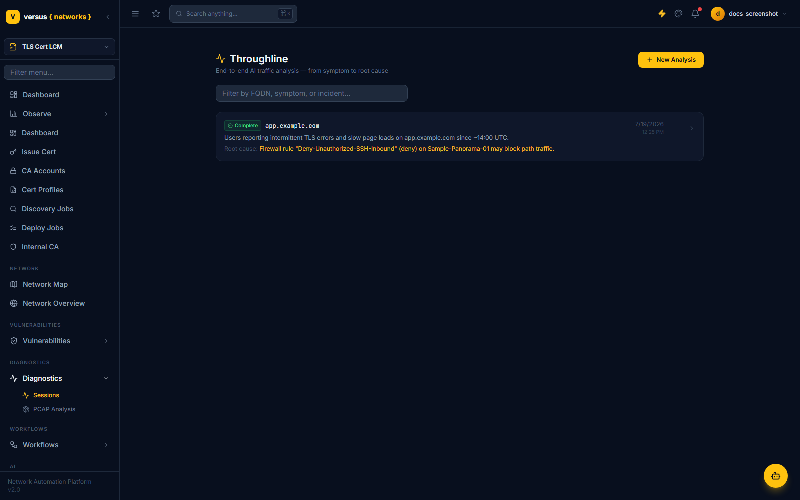Click the favorites star icon

click(x=156, y=14)
